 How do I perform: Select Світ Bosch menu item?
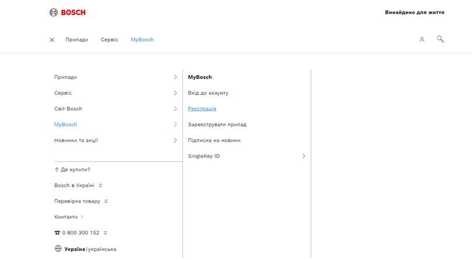(68, 109)
